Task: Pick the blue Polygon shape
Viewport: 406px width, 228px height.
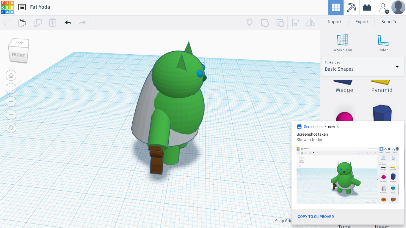Action: pos(382,113)
